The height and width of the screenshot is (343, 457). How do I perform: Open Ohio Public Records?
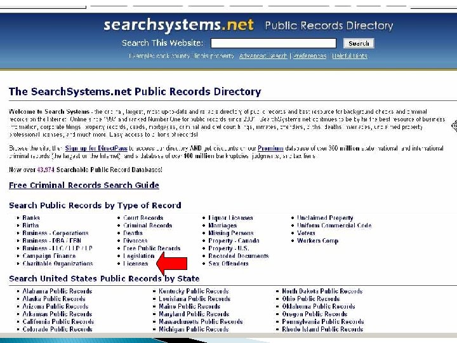tap(310, 299)
